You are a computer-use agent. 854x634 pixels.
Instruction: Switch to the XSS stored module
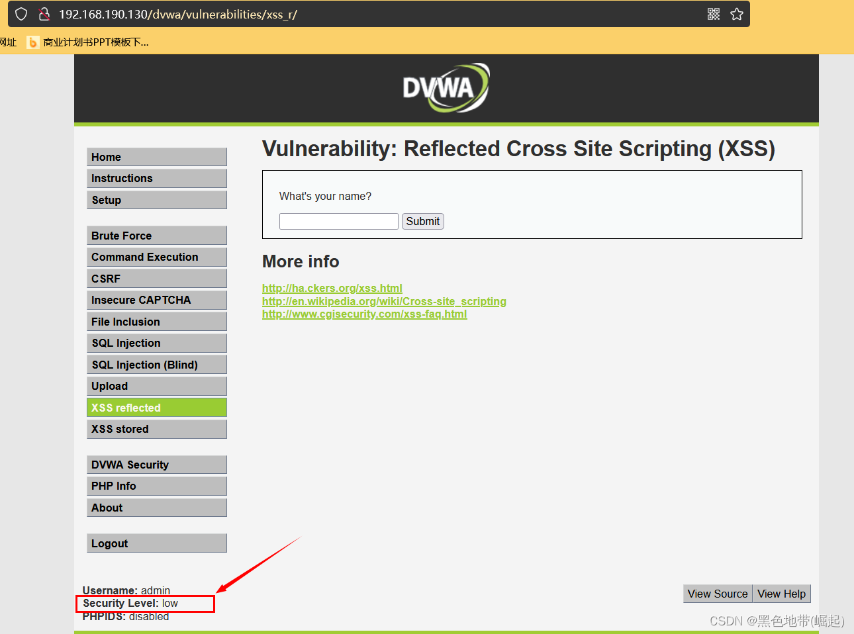pos(156,429)
